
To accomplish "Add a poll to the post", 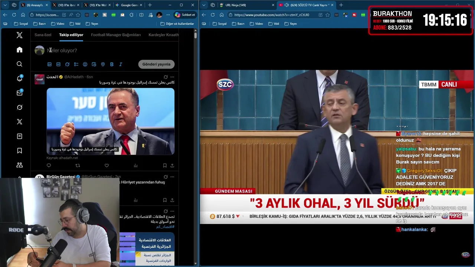I will coord(76,64).
